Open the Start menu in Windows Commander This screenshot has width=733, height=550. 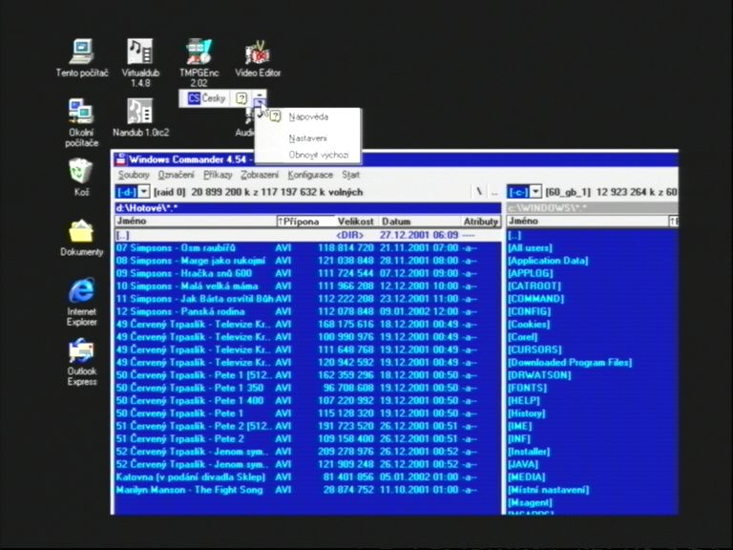click(350, 175)
